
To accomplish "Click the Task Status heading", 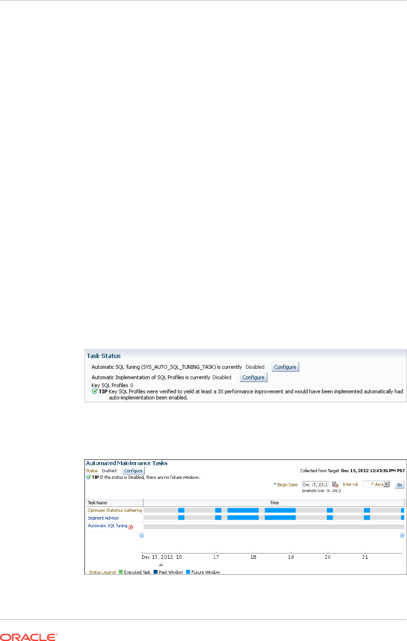I will [x=104, y=356].
